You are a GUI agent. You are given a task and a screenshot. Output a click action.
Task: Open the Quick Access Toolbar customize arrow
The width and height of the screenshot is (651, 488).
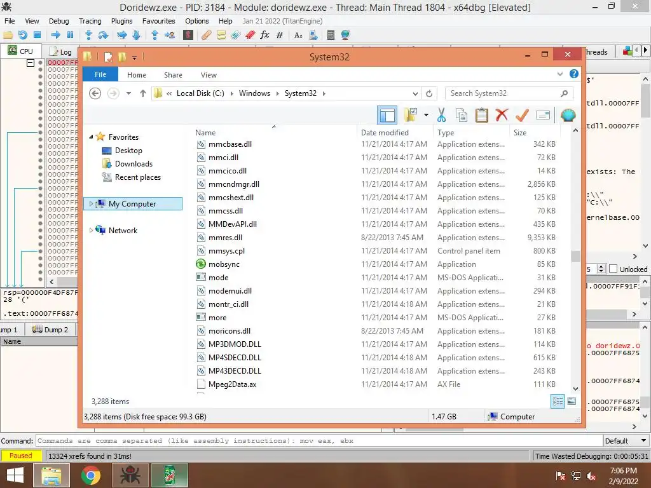click(x=135, y=57)
